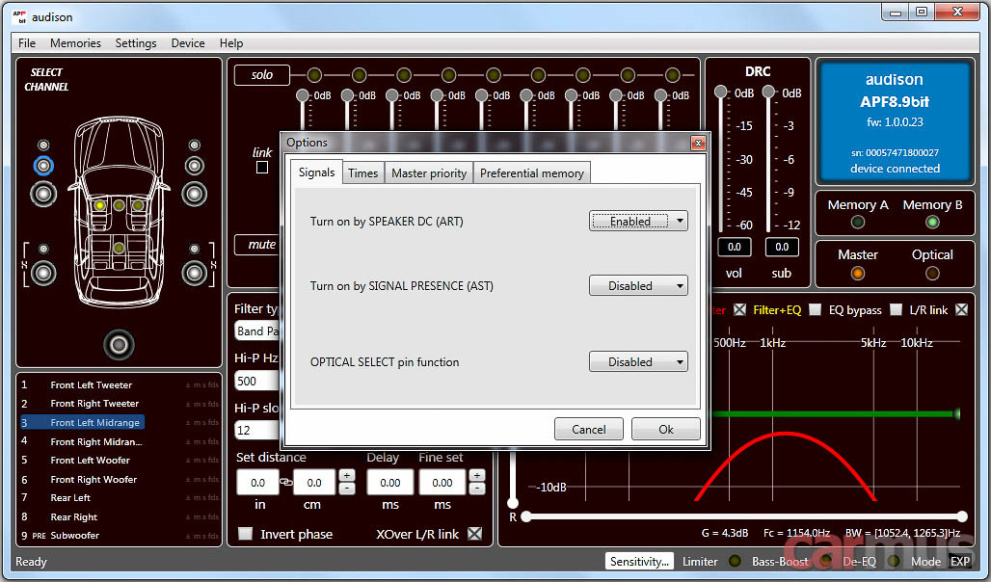Select the front left tweeter speaker icon
Image resolution: width=991 pixels, height=582 pixels.
coord(43,145)
